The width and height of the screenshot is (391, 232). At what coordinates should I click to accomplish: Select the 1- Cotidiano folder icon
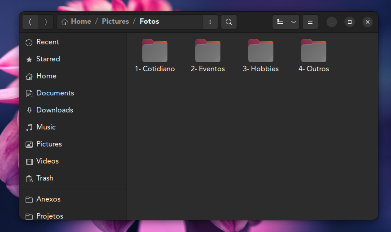(155, 51)
